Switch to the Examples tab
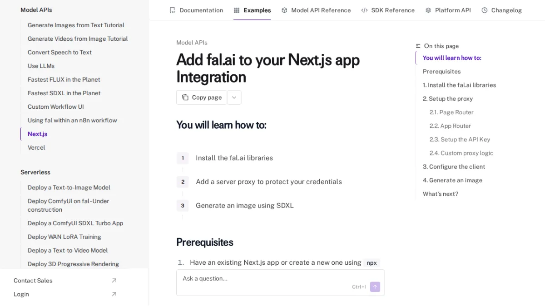The width and height of the screenshot is (545, 306). (x=252, y=10)
